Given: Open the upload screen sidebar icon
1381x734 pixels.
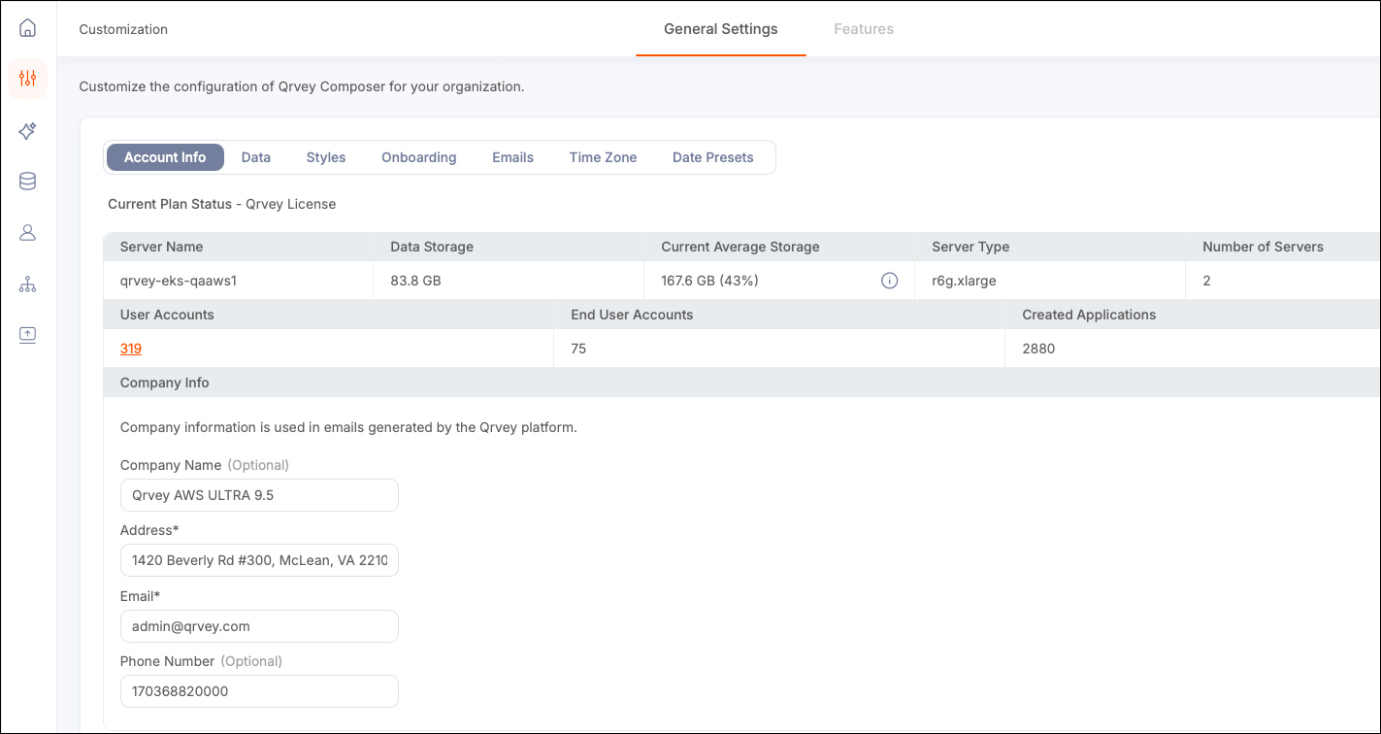Looking at the screenshot, I should pos(27,335).
